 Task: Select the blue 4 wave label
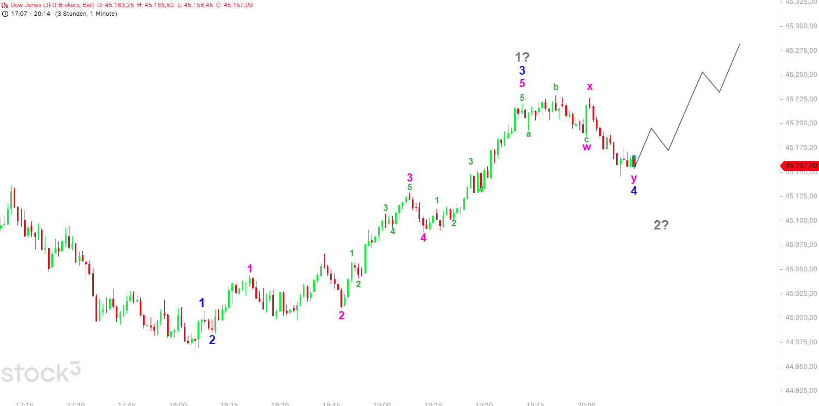[633, 191]
